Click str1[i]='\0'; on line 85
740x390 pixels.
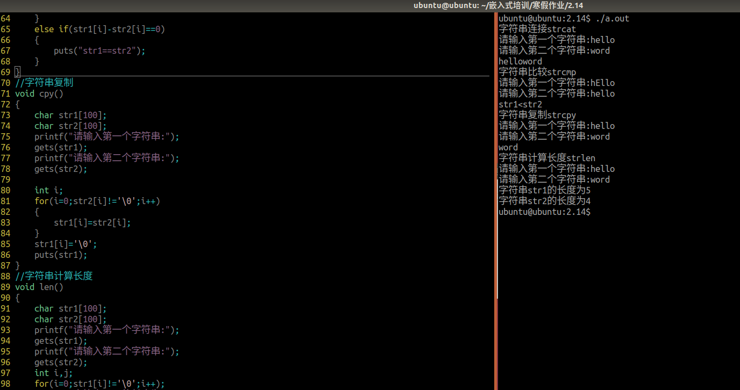[66, 244]
